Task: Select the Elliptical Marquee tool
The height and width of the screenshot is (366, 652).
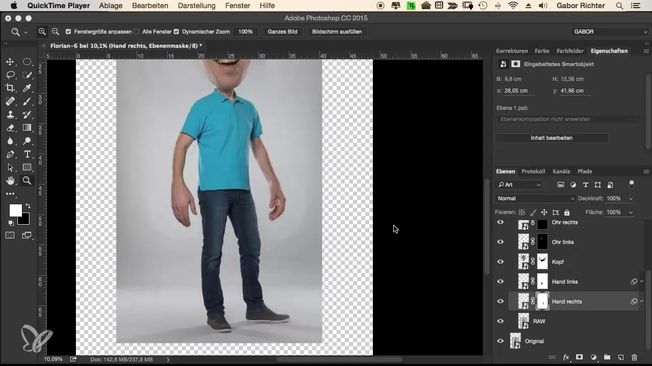Action: 27,62
